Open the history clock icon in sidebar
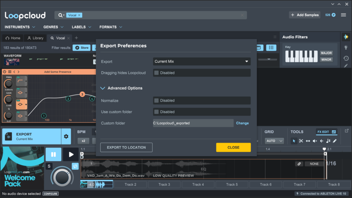The width and height of the screenshot is (352, 198). pyautogui.click(x=346, y=58)
